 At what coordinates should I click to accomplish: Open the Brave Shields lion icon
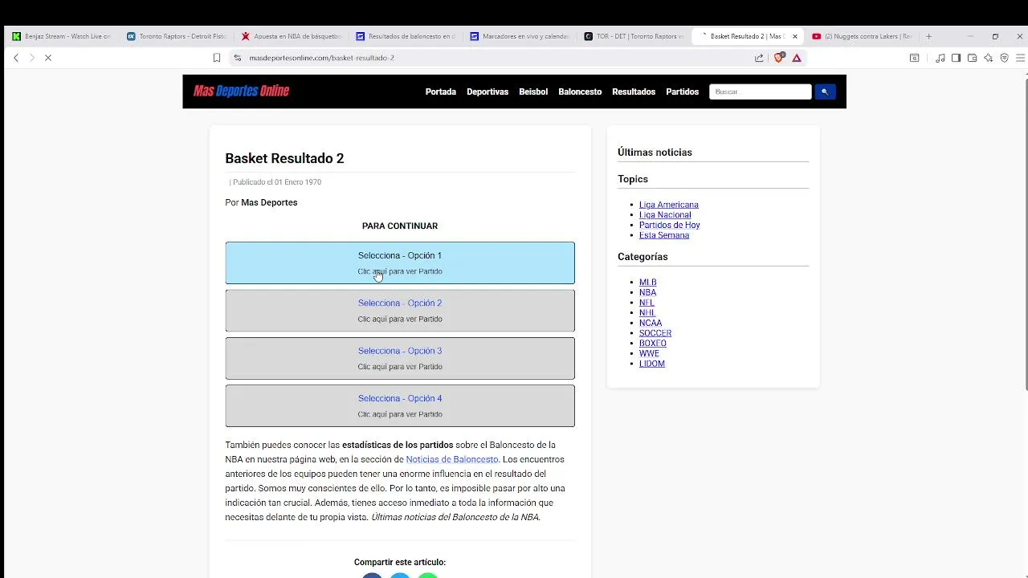click(x=778, y=58)
